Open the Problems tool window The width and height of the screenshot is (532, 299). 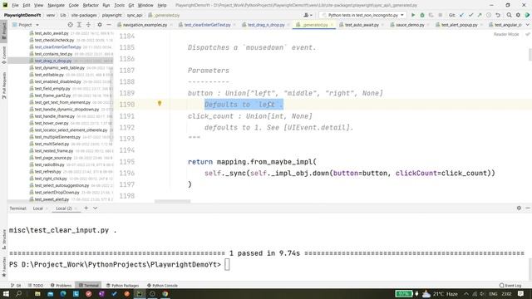pos(61,286)
